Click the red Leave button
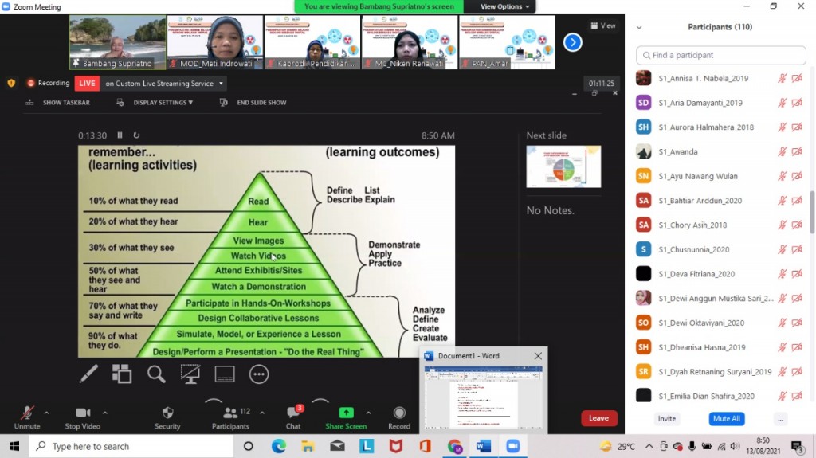The height and width of the screenshot is (458, 816). [598, 418]
